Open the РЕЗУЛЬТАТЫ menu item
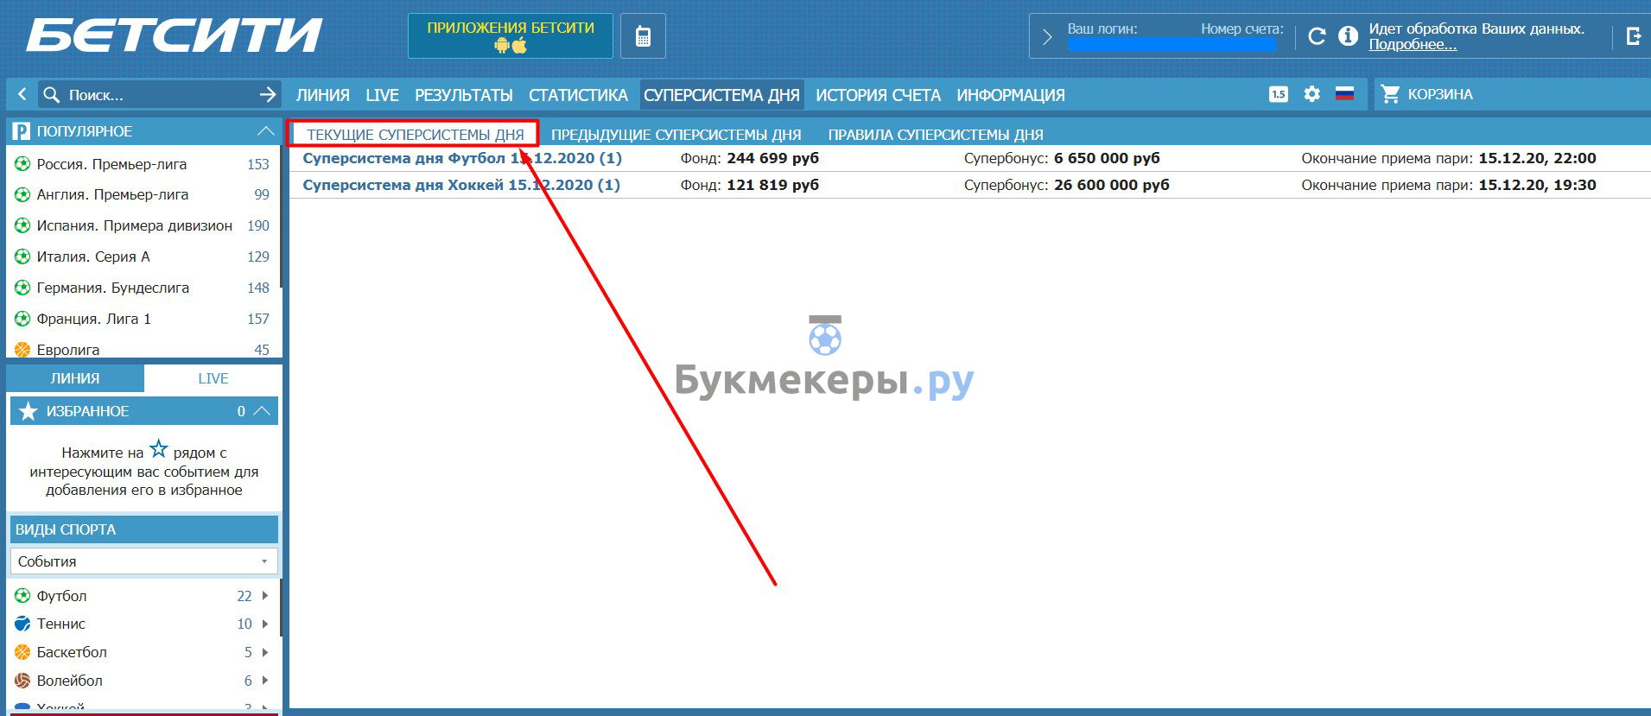This screenshot has height=716, width=1651. tap(463, 95)
